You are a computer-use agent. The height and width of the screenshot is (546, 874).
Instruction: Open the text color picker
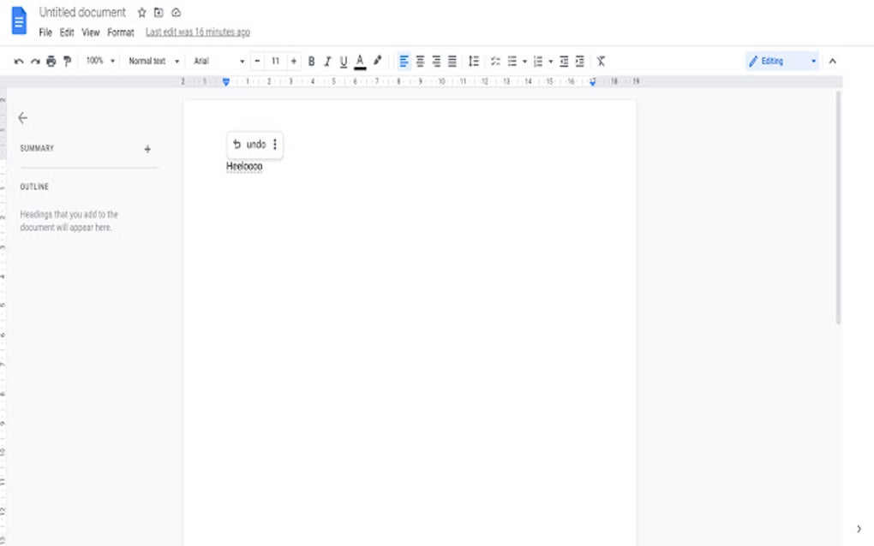click(360, 60)
